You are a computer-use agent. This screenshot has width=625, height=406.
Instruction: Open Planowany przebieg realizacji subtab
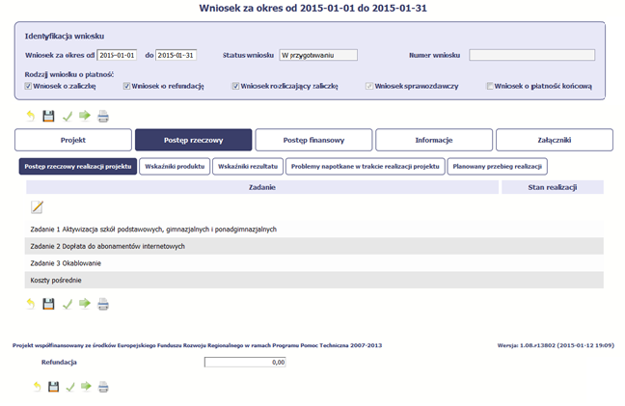tap(497, 166)
